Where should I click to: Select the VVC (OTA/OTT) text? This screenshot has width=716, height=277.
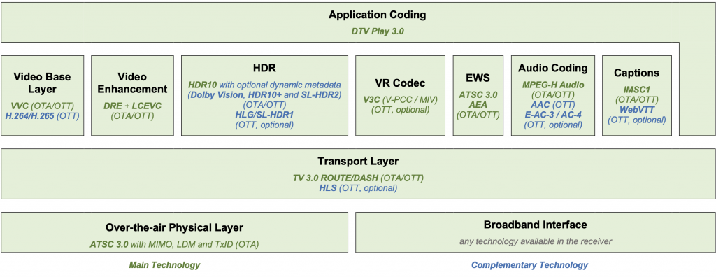[42, 105]
